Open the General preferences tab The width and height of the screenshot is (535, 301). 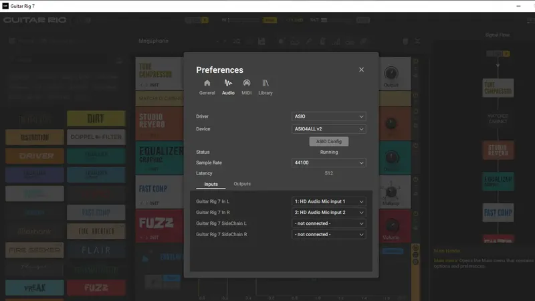(x=207, y=88)
